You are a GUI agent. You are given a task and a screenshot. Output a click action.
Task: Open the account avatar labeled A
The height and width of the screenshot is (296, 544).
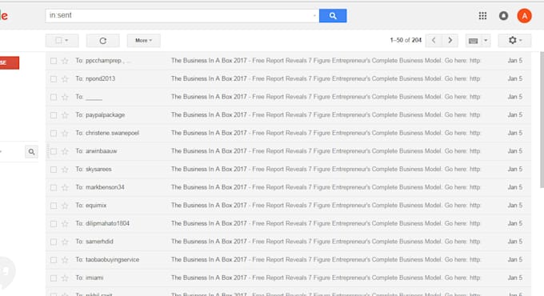tap(524, 16)
